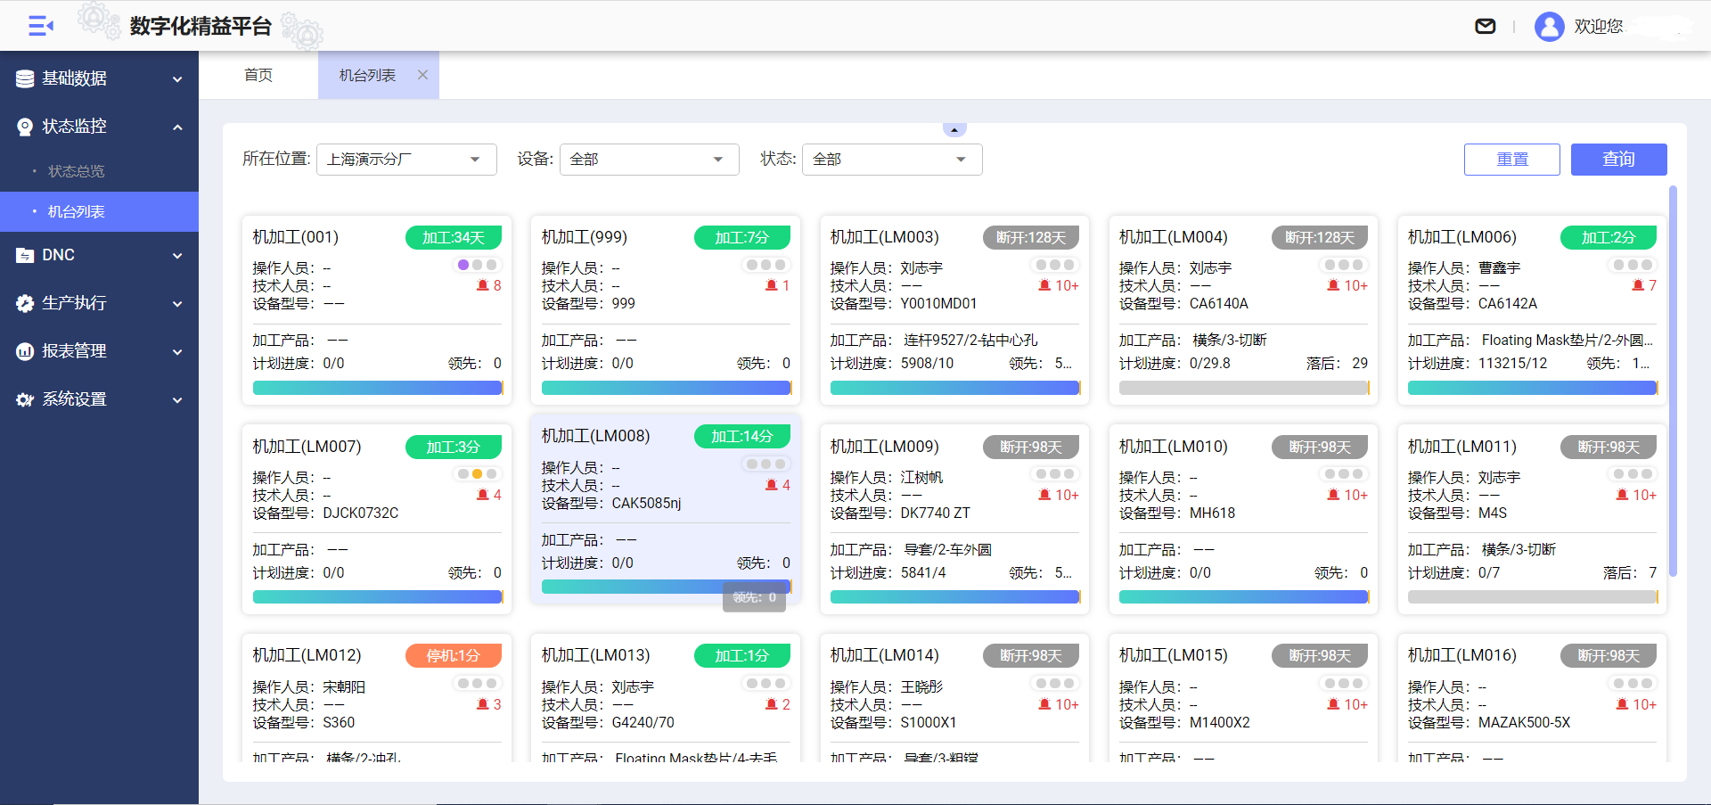Click the 报表管理 chart icon
Screen dimensions: 1711x805
25,351
